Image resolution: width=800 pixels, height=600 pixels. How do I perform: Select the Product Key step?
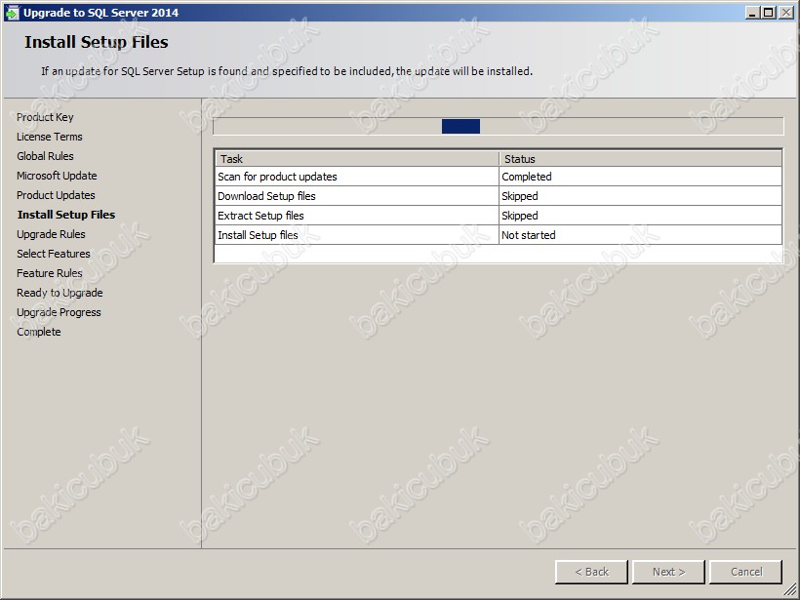(45, 117)
